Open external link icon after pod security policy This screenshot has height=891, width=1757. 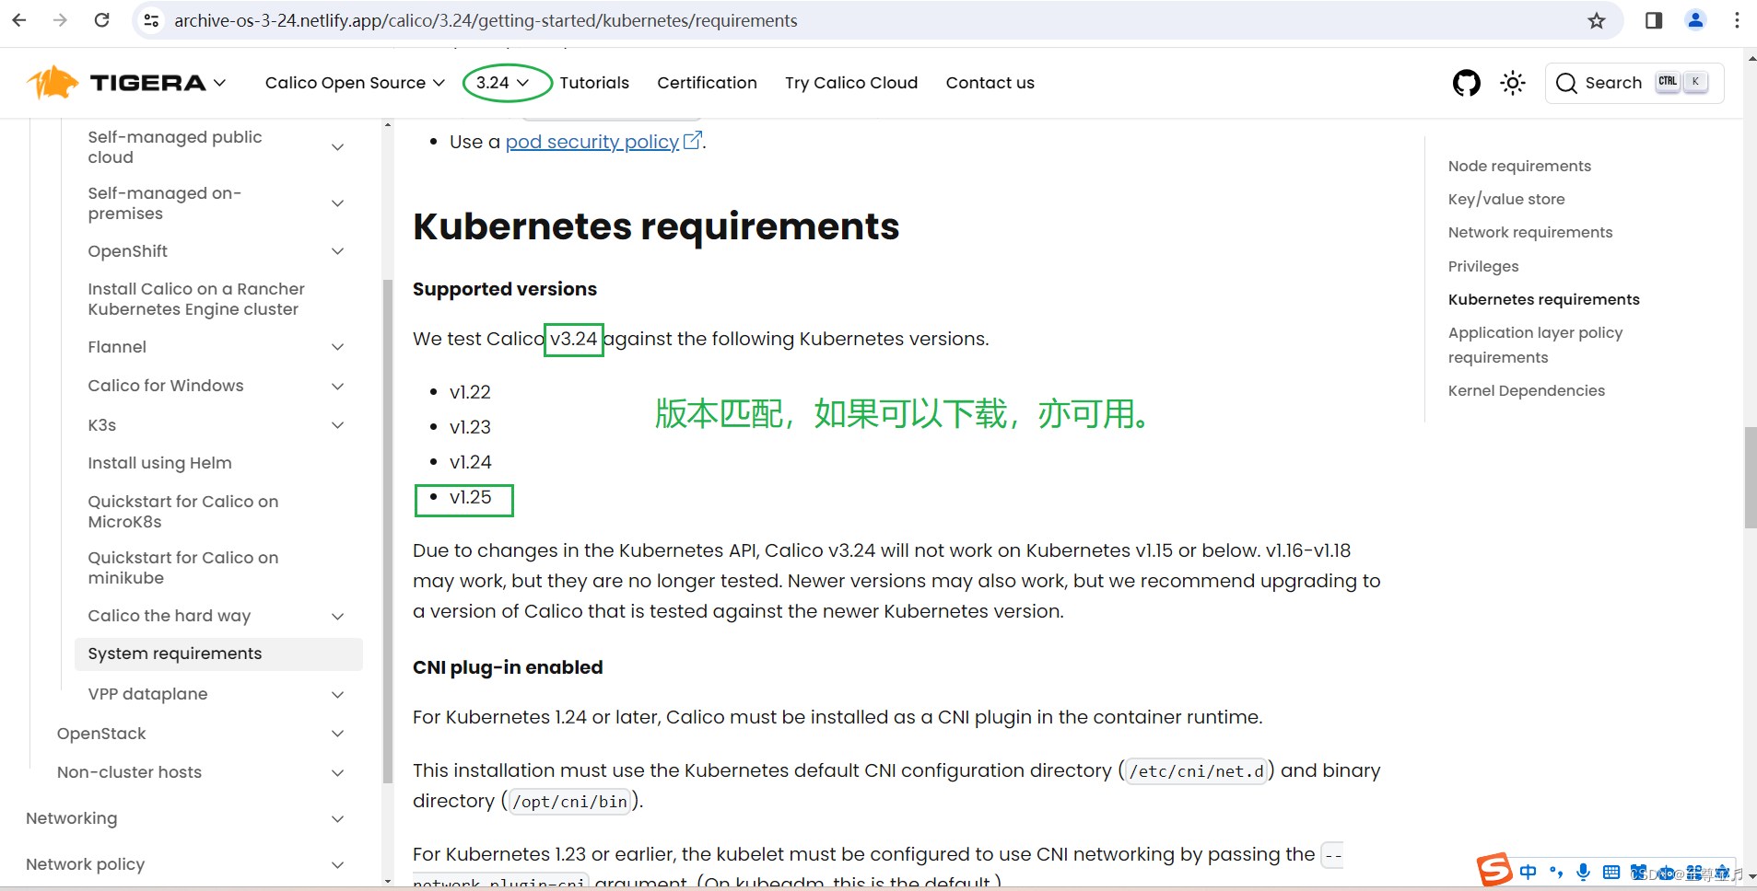click(x=693, y=141)
